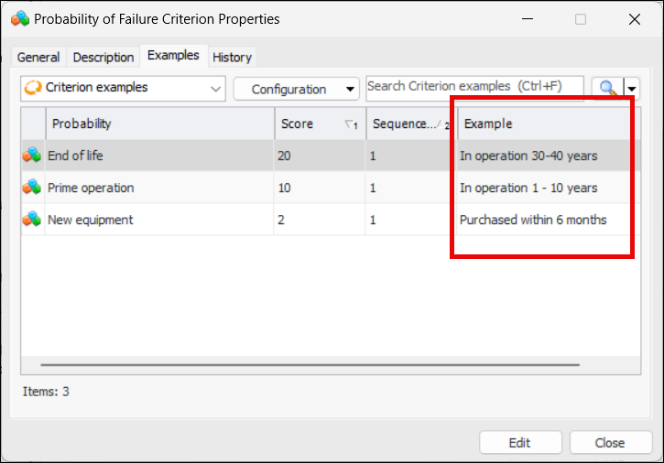Open the Criterion examples dropdown

pyautogui.click(x=215, y=89)
